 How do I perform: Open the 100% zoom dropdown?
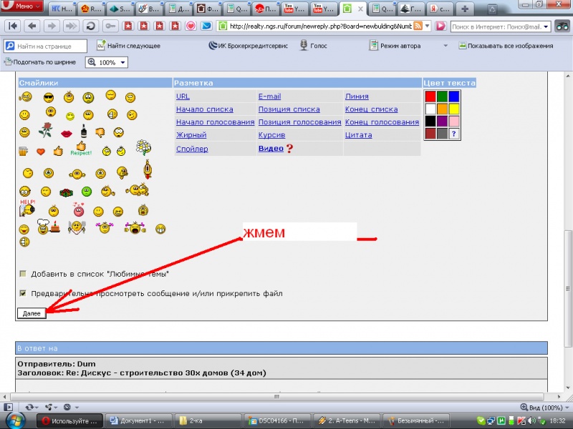107,62
